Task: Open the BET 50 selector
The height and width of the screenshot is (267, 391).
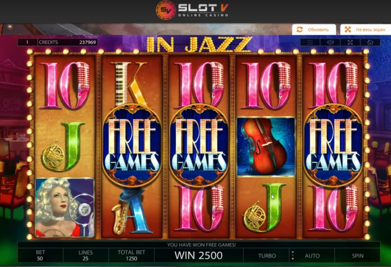Action: (x=40, y=255)
